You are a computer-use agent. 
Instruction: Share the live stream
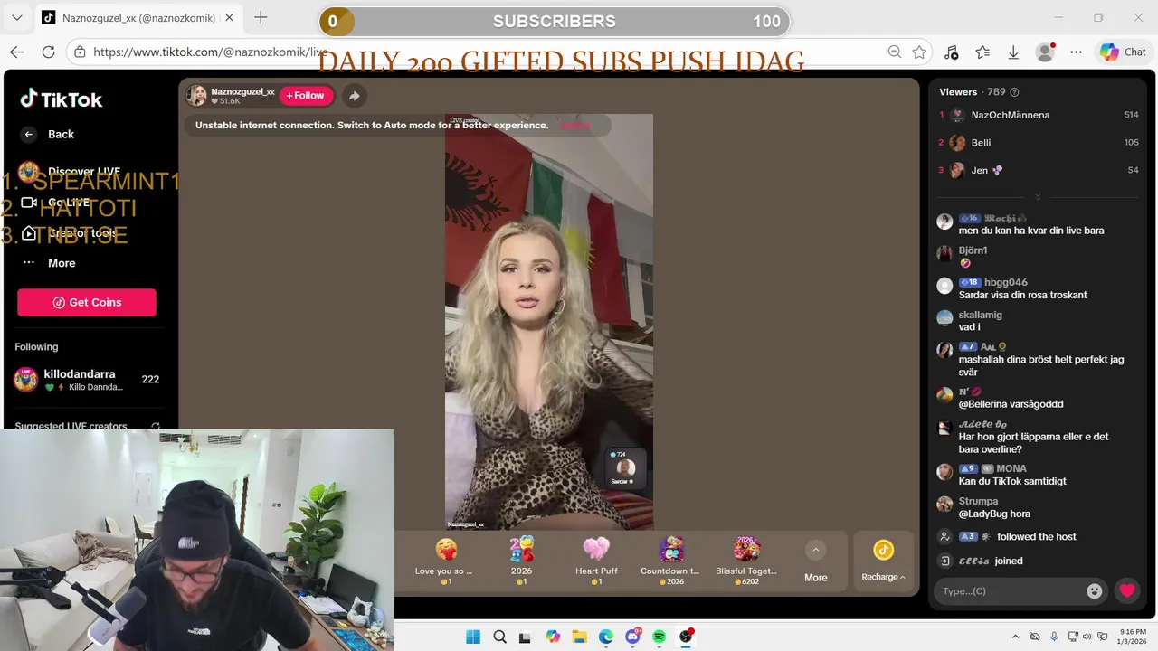tap(354, 96)
